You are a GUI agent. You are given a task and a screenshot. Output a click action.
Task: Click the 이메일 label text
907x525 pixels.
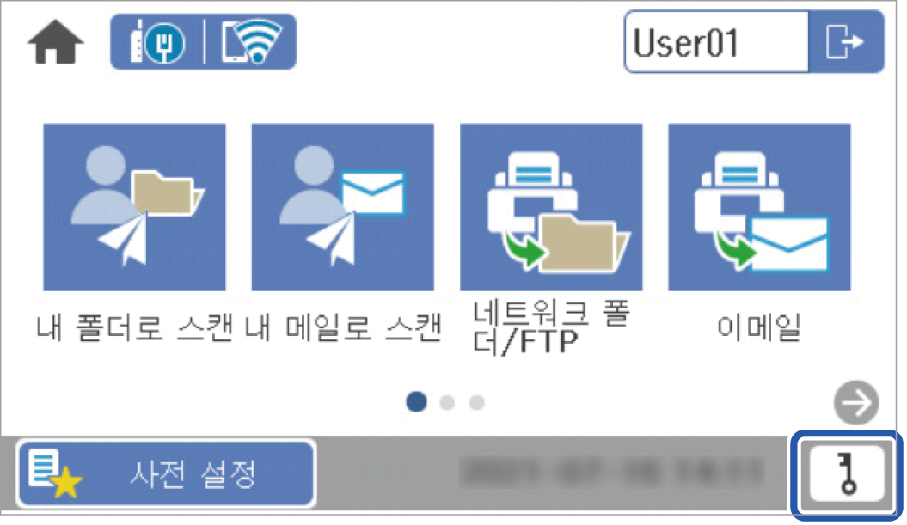point(759,327)
